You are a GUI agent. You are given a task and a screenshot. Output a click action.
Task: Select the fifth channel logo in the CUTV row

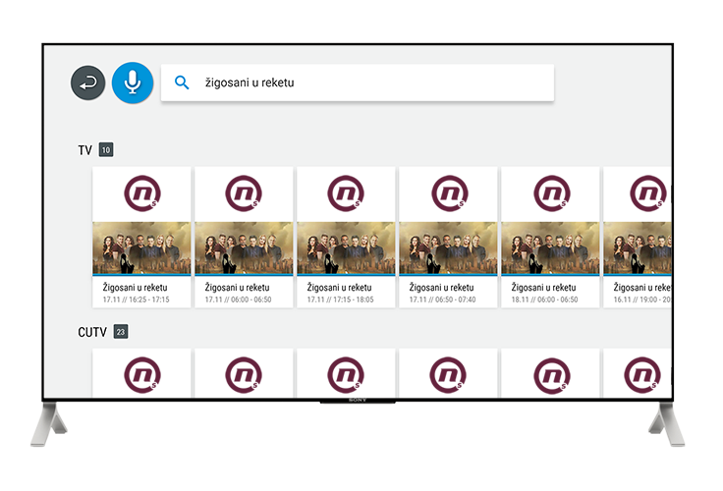pyautogui.click(x=550, y=374)
